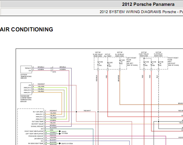Click the 'LEFT SEAT VENTILATION' pin label

pyautogui.click(x=35, y=134)
